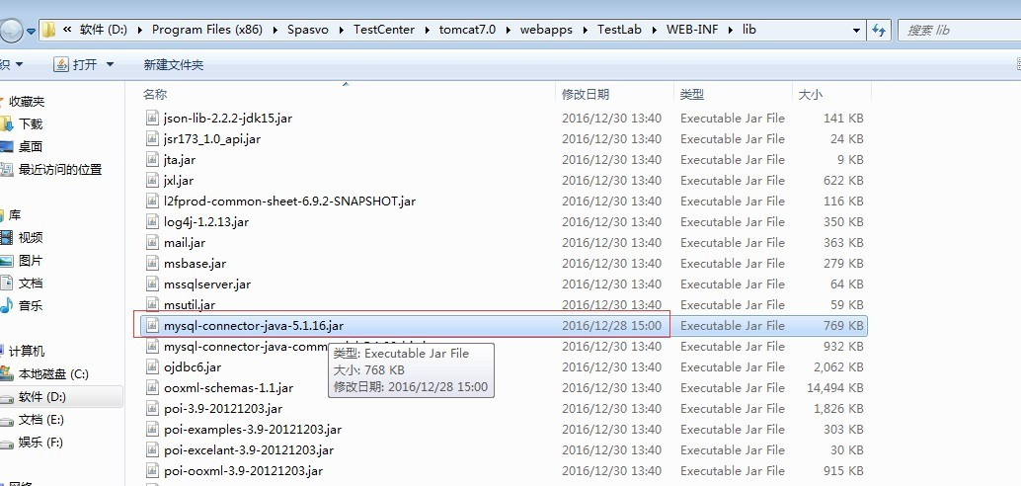Click the 音乐 library icon

coord(6,305)
